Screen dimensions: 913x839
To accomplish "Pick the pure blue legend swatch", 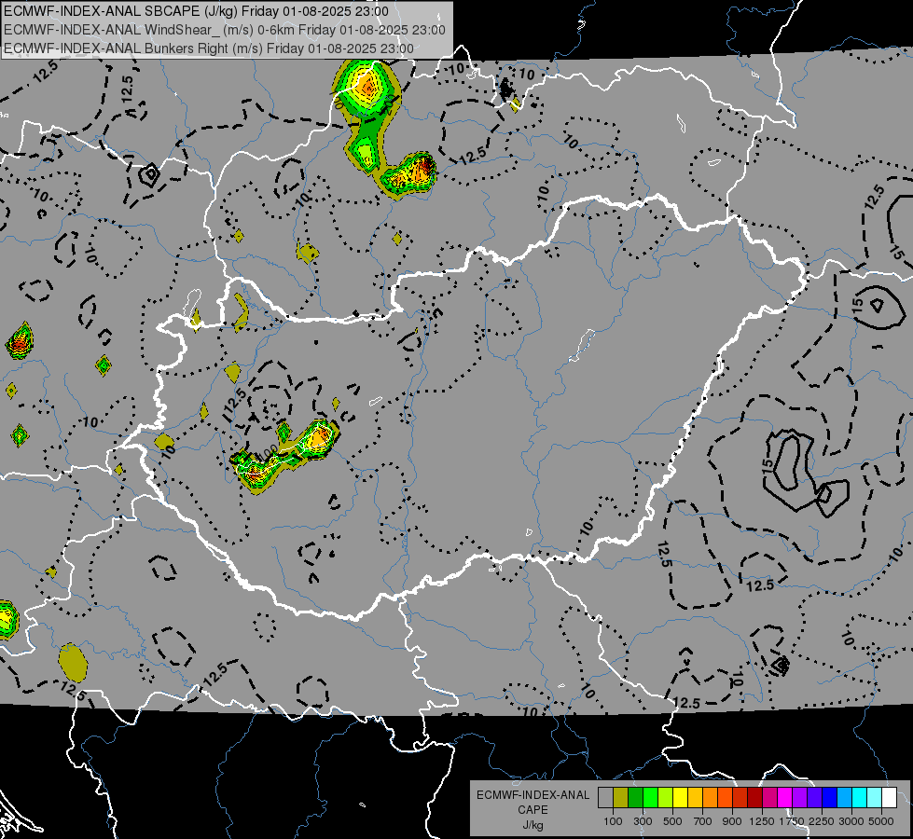I will pos(829,797).
